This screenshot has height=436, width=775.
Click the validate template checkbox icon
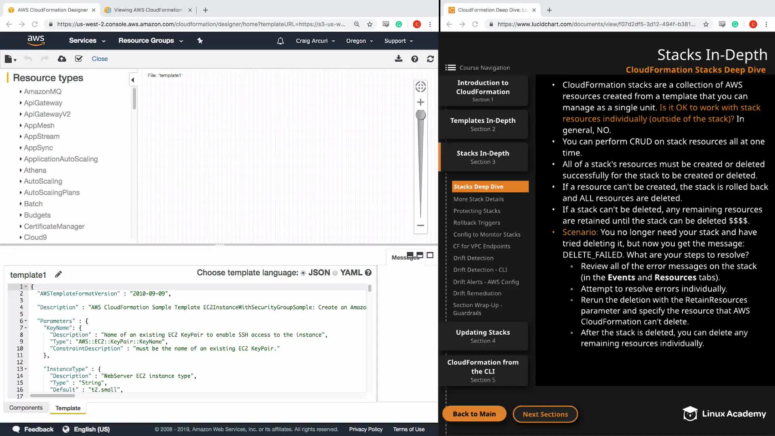[79, 59]
